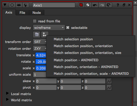
Task: Click the folder file-menu button
Action: [37, 34]
